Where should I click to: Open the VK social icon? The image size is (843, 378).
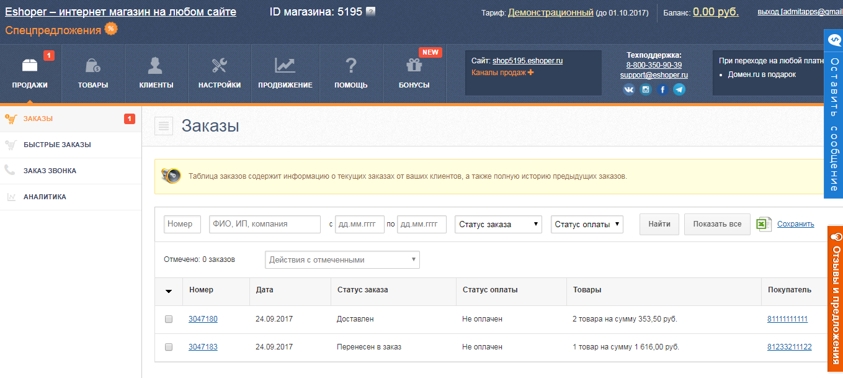point(628,89)
